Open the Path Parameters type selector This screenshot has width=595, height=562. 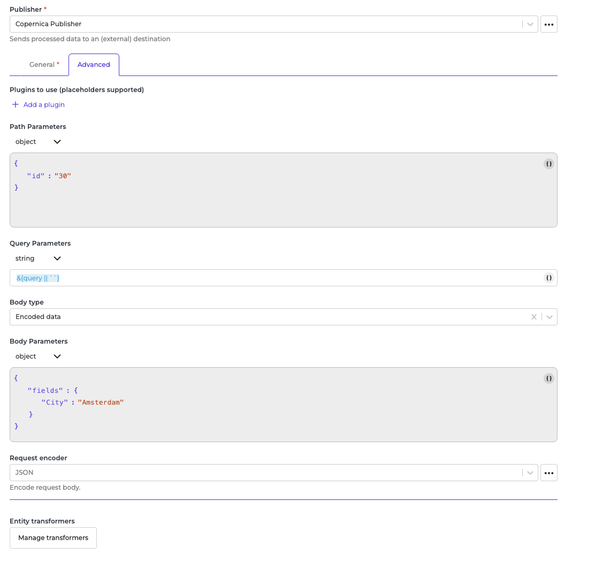pos(37,142)
